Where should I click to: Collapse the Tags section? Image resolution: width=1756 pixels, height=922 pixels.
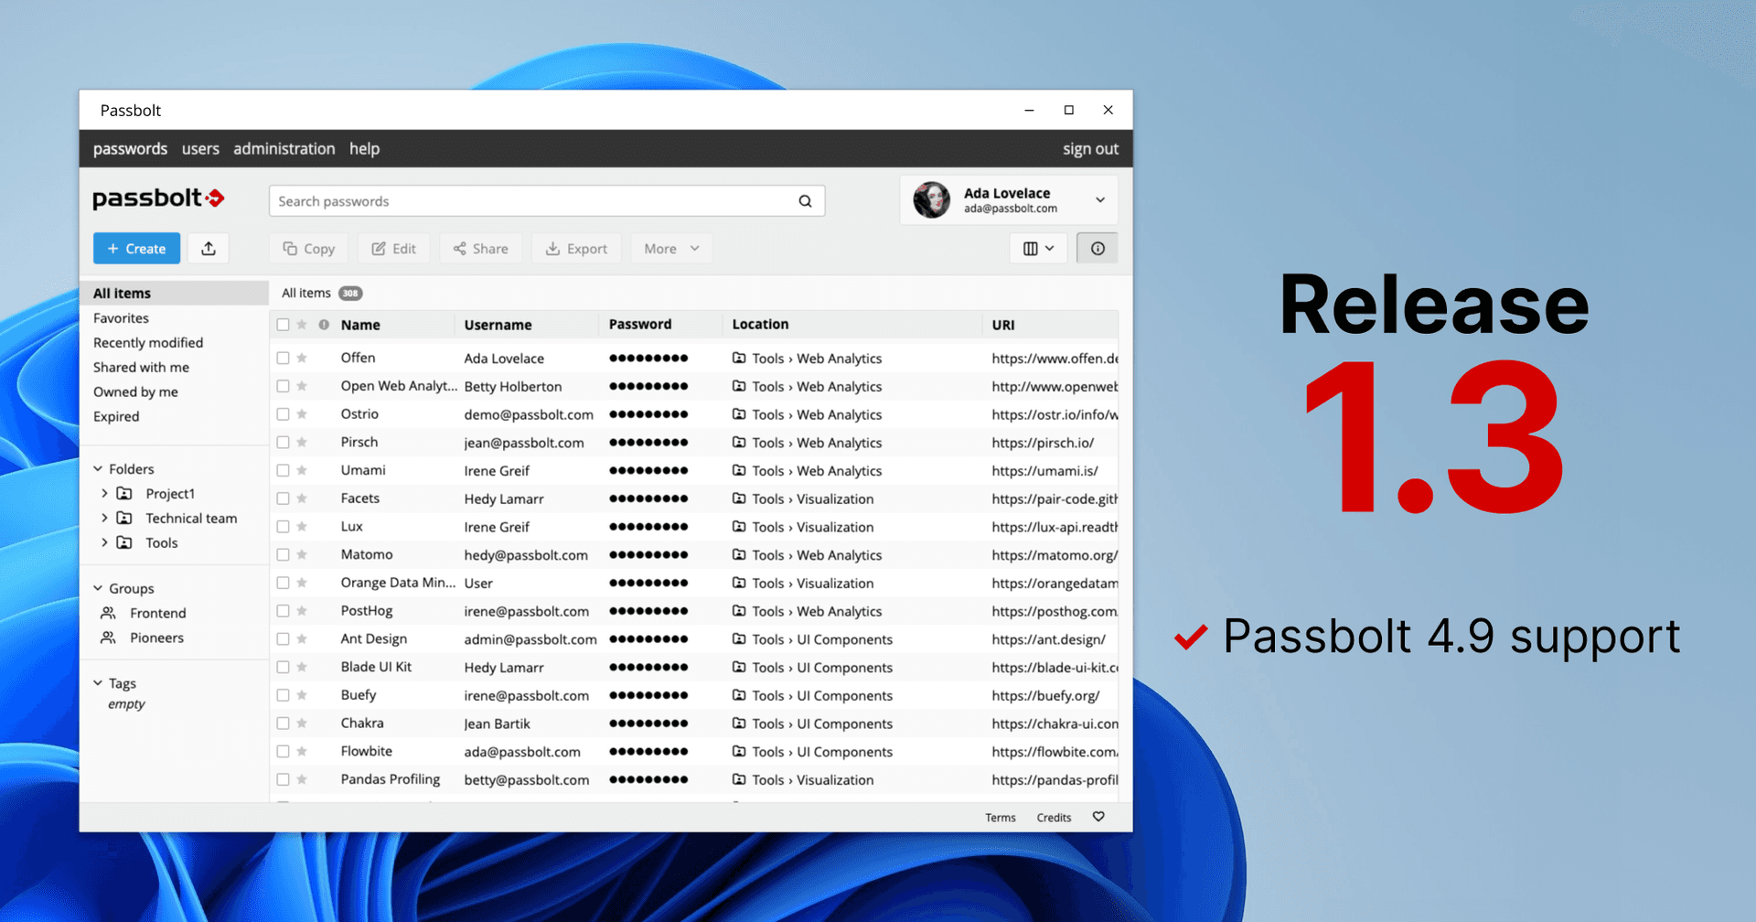click(x=98, y=682)
